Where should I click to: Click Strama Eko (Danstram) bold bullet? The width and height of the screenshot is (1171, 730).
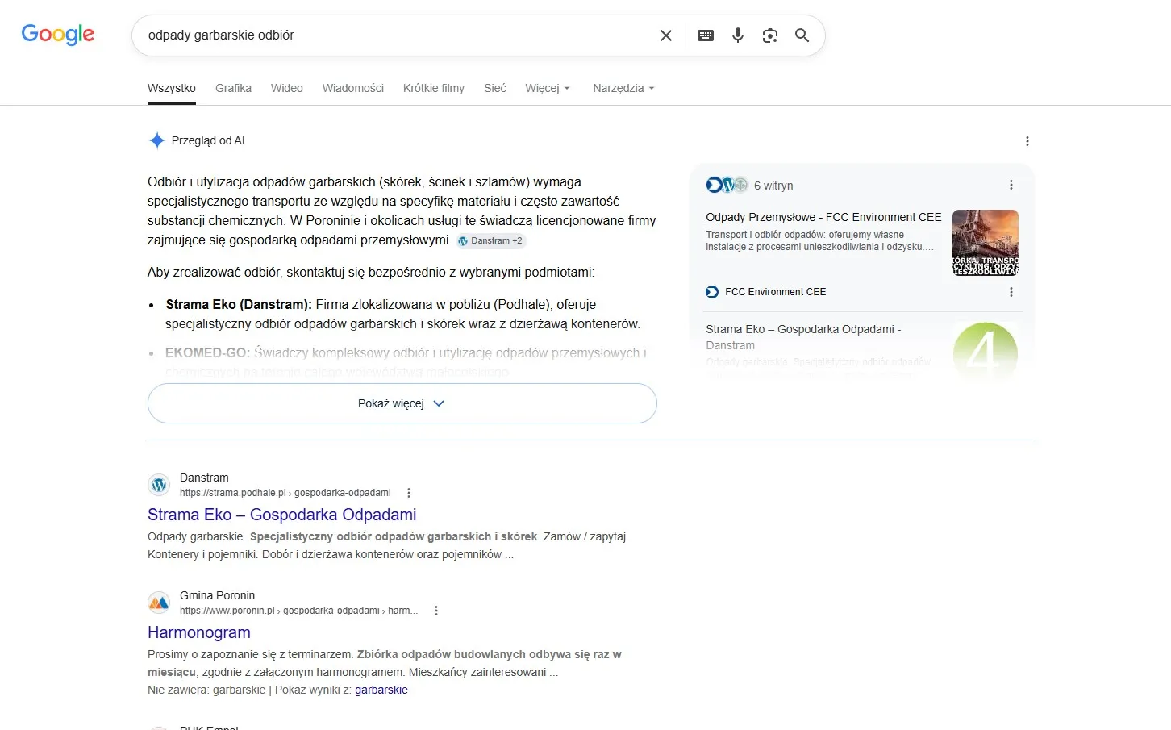(x=239, y=304)
